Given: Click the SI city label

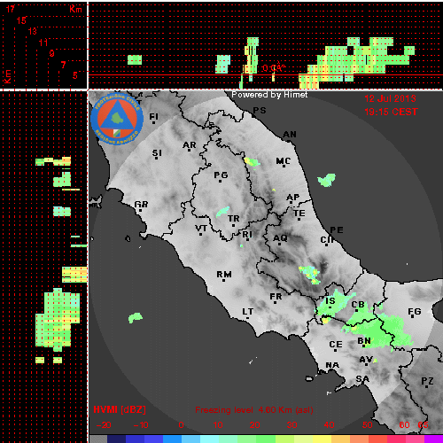Looking at the screenshot, I should click(x=157, y=153).
